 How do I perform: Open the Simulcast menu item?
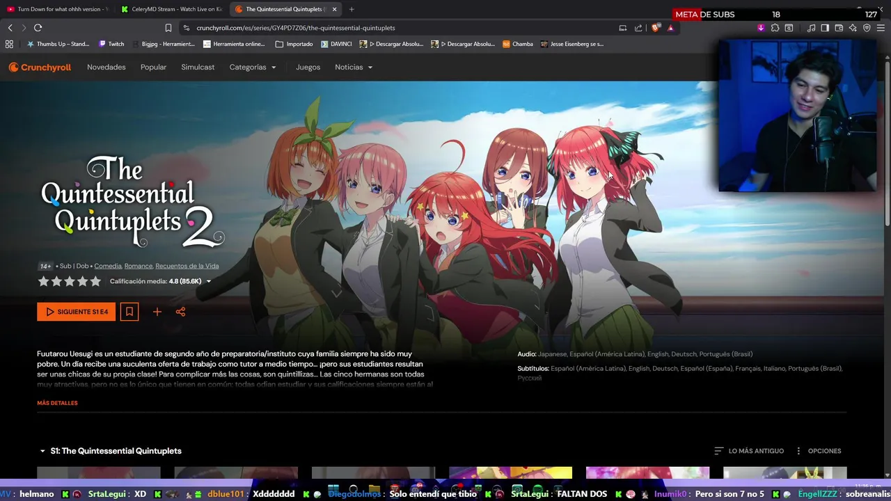click(198, 67)
